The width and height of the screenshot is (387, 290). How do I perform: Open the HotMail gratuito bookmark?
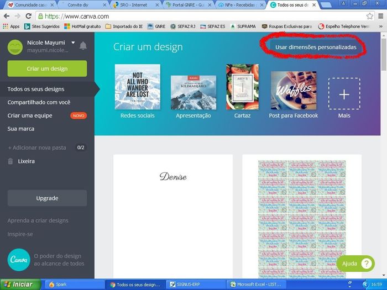click(x=82, y=27)
